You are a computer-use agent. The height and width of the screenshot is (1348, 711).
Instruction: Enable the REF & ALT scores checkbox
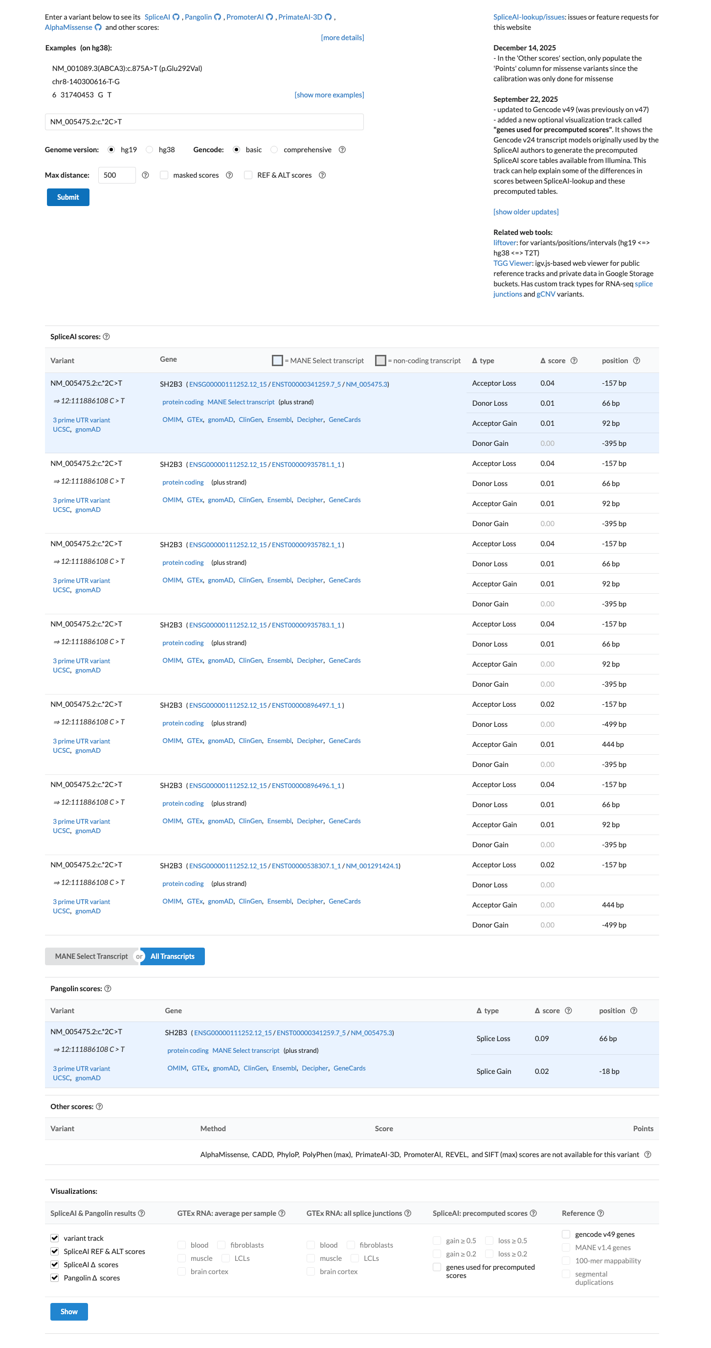248,175
